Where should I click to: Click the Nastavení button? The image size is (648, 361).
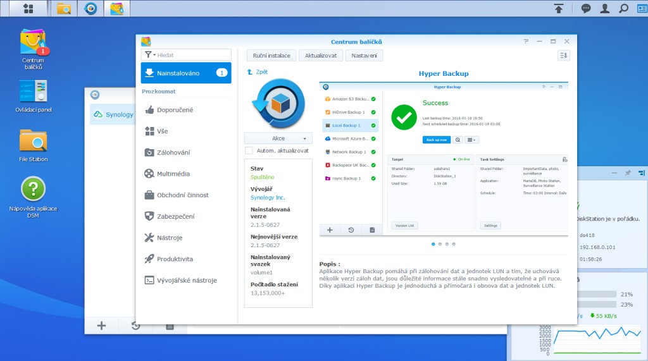364,56
